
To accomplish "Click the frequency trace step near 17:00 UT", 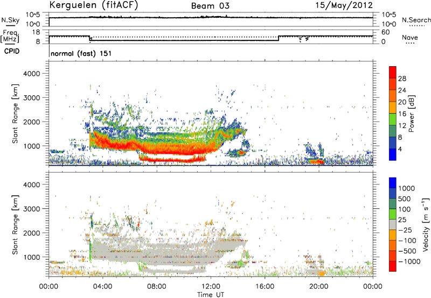I will 279,38.
